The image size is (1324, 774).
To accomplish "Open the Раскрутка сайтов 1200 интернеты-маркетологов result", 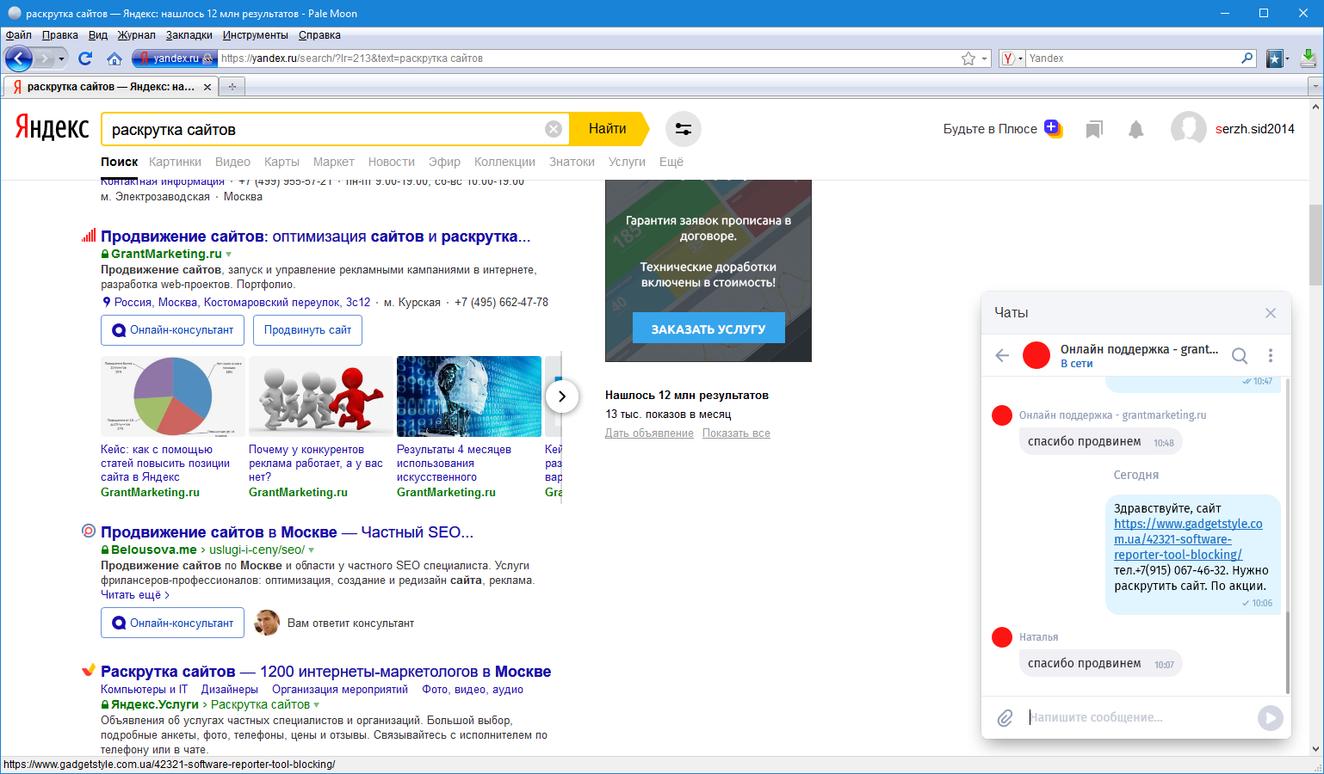I will click(x=325, y=672).
